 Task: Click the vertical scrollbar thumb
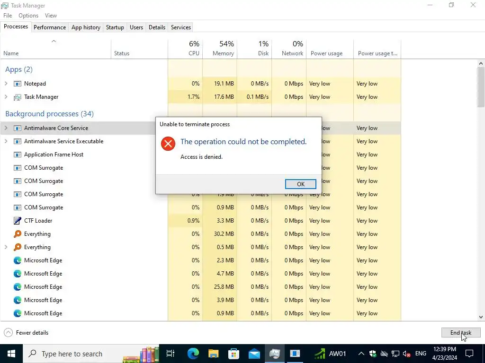pyautogui.click(x=481, y=87)
